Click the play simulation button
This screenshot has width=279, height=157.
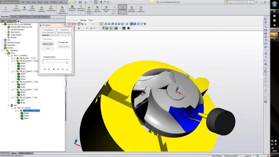tap(49, 69)
